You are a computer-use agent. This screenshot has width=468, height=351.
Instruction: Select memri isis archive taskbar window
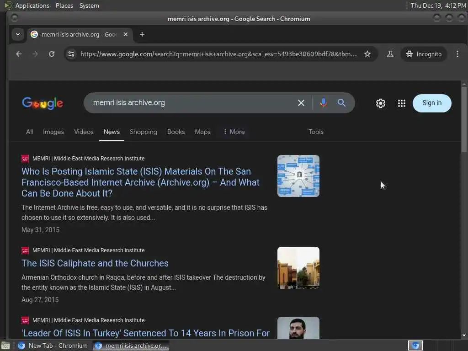click(x=131, y=346)
